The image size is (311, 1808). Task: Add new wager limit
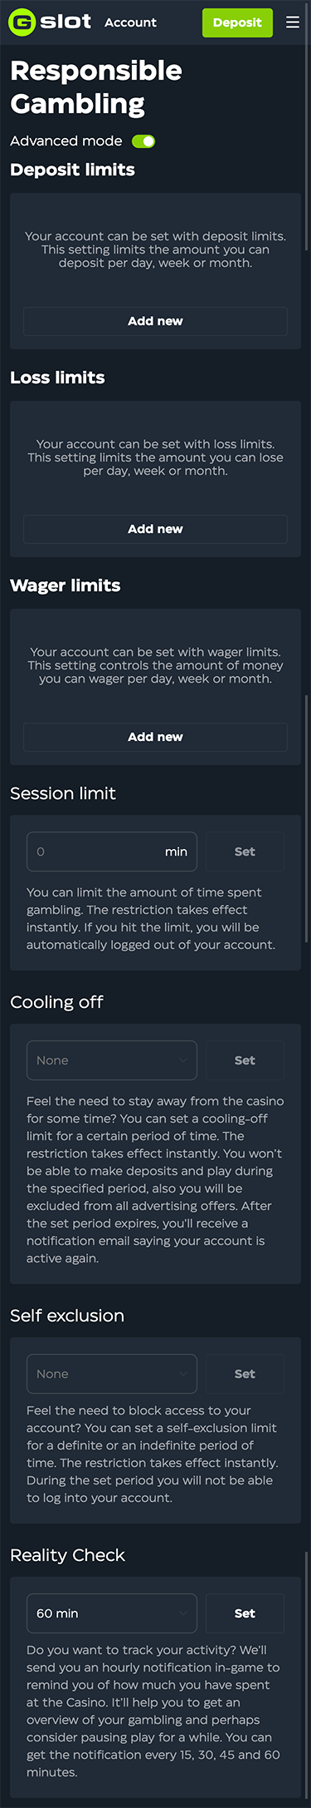[155, 737]
